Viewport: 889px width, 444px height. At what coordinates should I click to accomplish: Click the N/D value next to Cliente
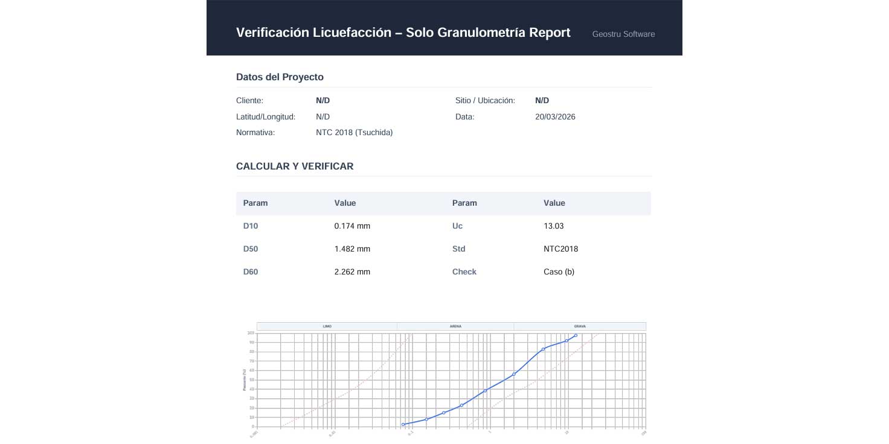pos(323,101)
